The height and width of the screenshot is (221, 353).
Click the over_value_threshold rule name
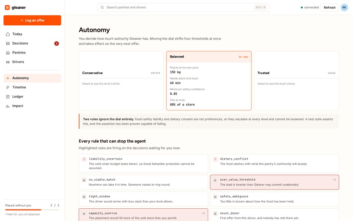[238, 180]
